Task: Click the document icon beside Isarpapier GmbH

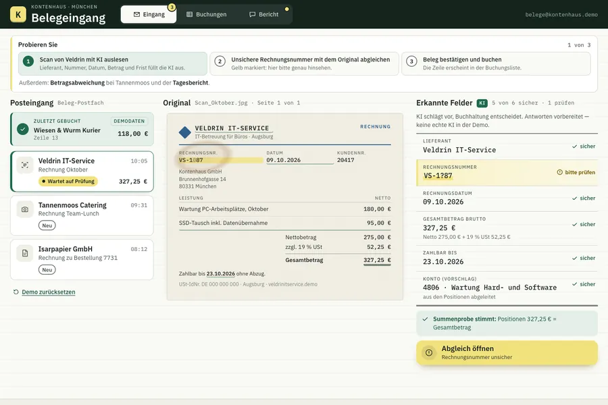Action: click(x=25, y=253)
